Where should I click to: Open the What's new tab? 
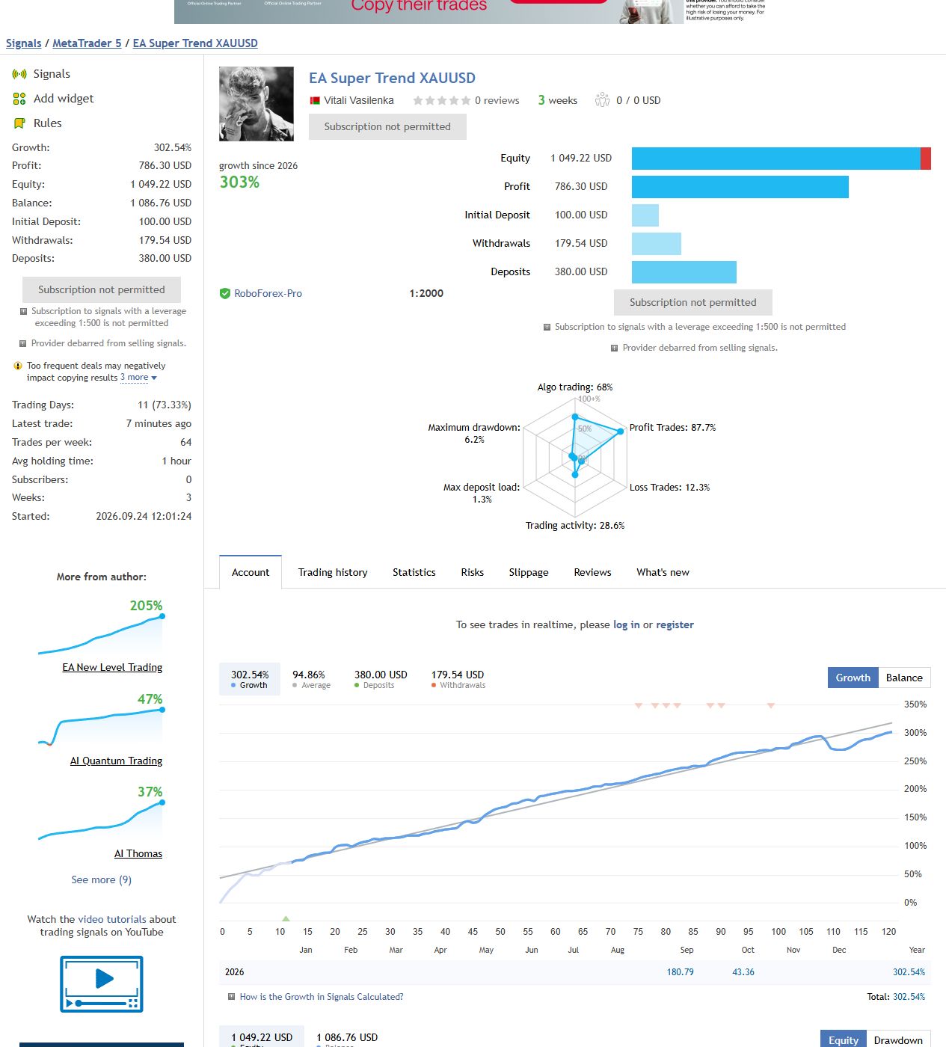click(x=663, y=572)
